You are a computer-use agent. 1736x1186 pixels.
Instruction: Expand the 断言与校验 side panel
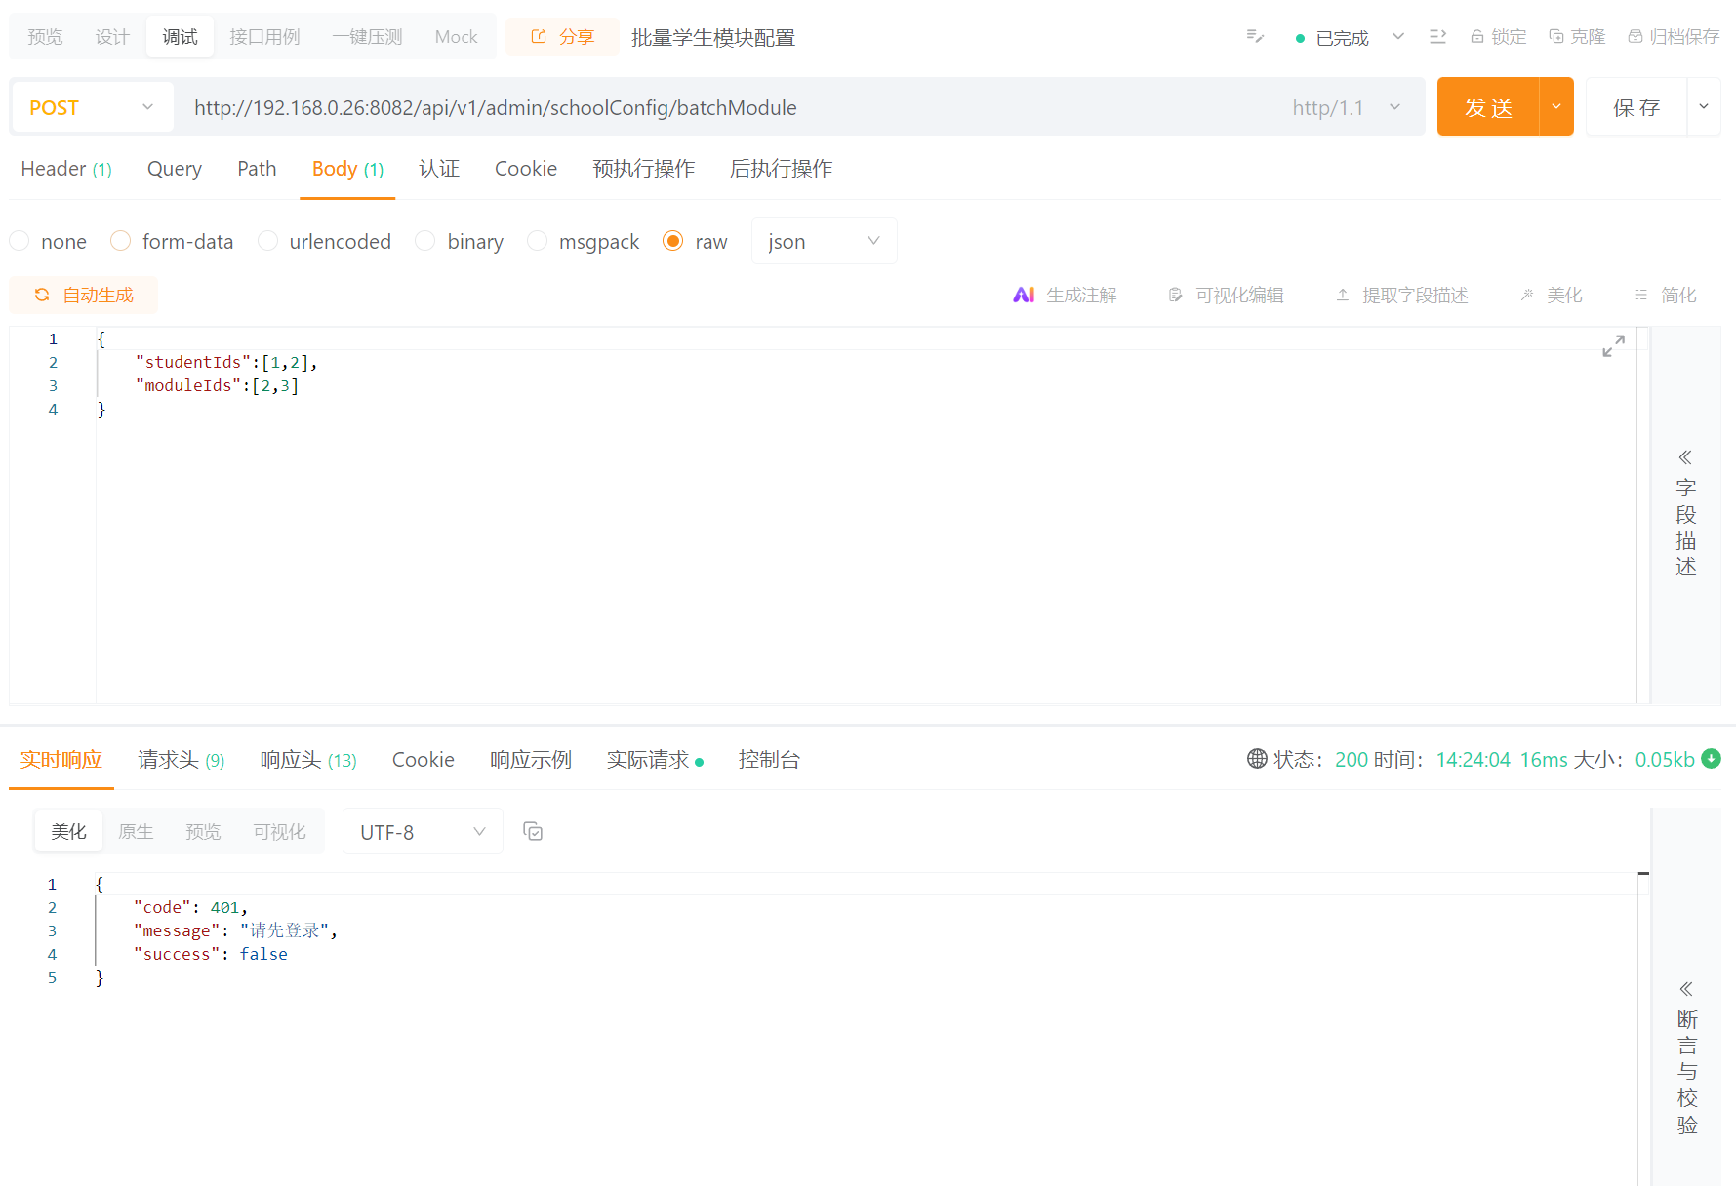[1687, 1057]
